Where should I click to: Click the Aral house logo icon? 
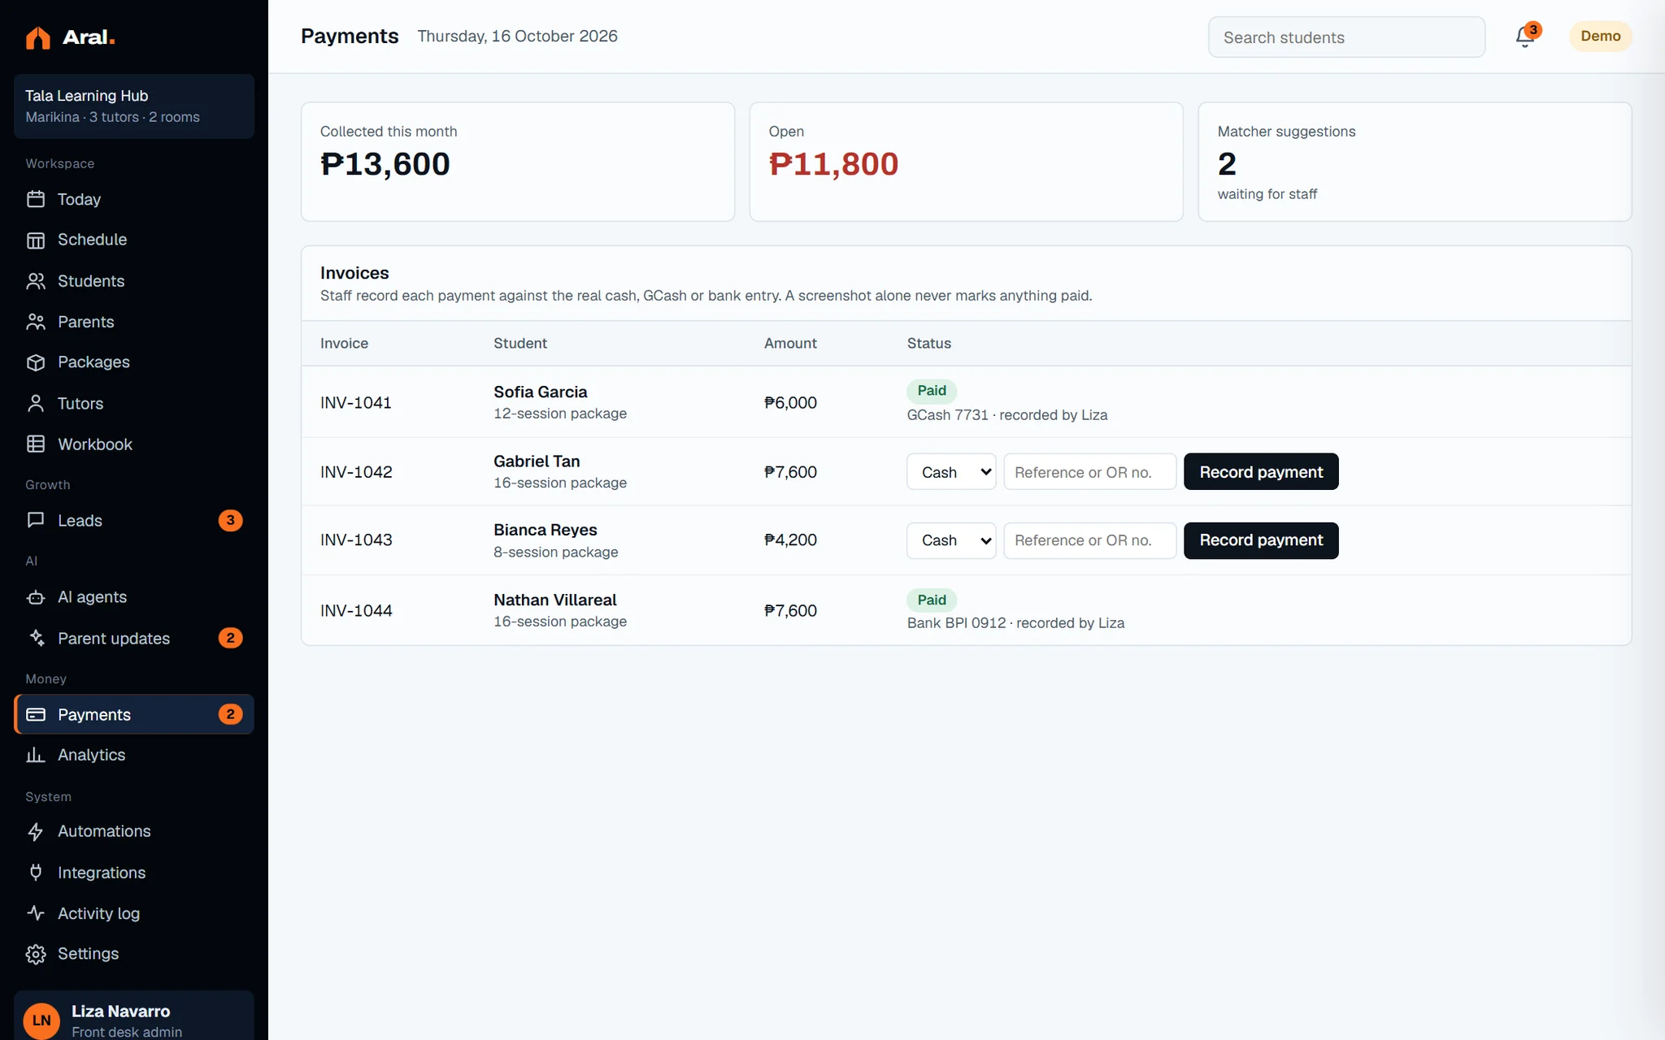(37, 37)
